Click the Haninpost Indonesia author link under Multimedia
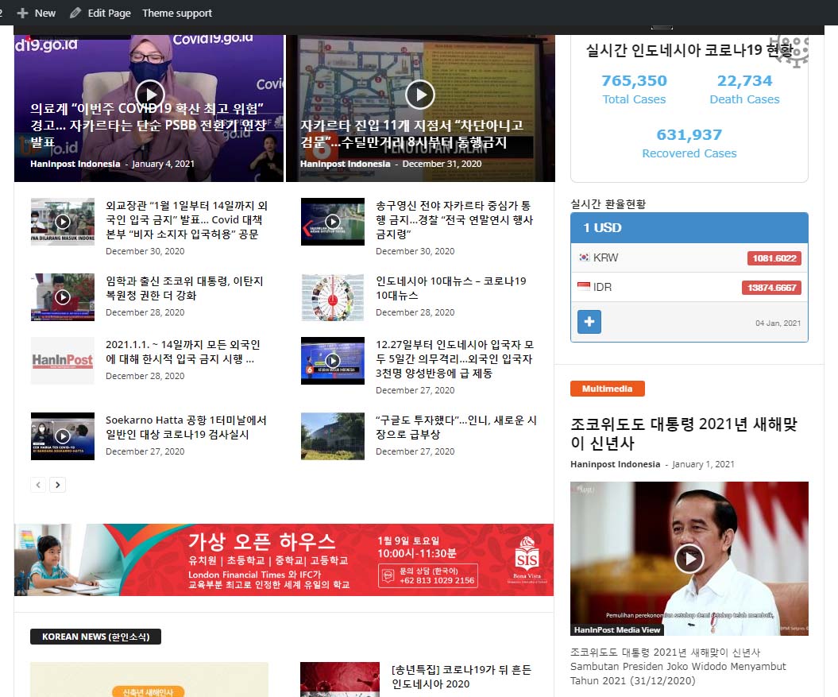Screen dimensions: 838x697 point(615,464)
